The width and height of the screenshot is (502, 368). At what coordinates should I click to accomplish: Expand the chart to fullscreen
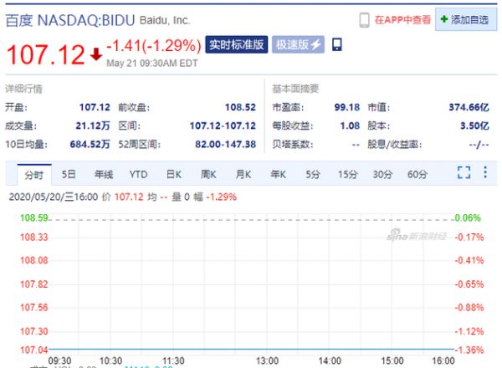pos(464,173)
